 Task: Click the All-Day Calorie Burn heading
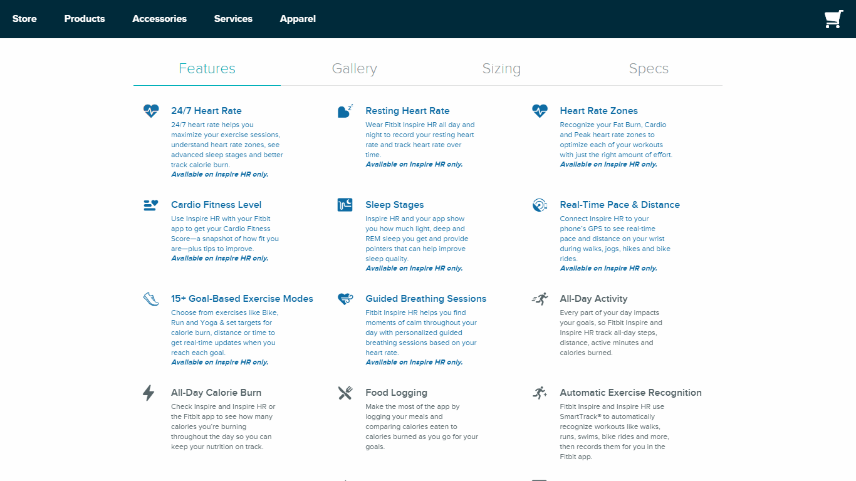pos(216,393)
